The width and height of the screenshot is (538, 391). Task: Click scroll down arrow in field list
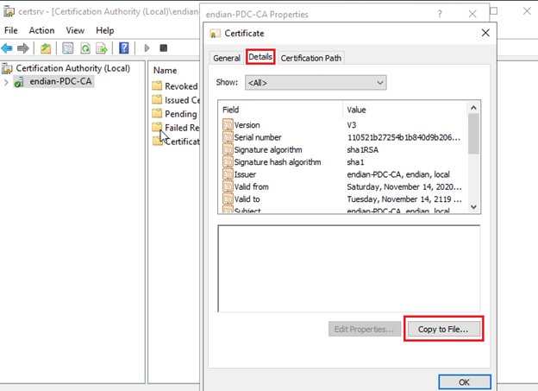click(x=473, y=207)
